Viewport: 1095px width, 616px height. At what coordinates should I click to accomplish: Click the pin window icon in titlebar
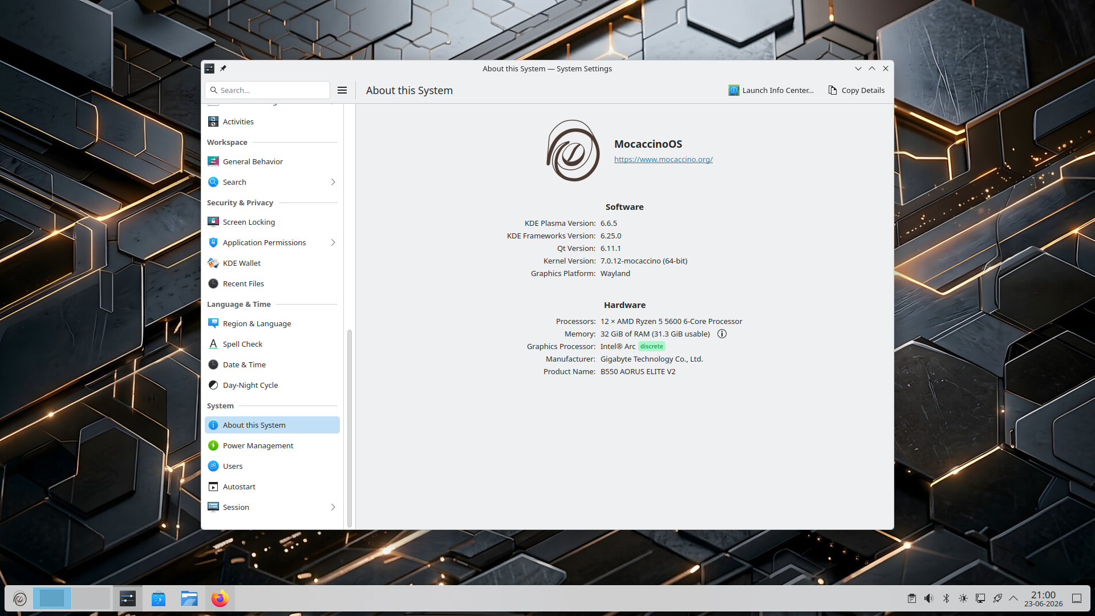tap(224, 68)
